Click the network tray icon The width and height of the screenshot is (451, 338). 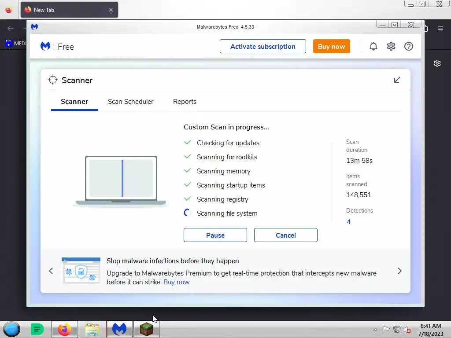pyautogui.click(x=397, y=330)
